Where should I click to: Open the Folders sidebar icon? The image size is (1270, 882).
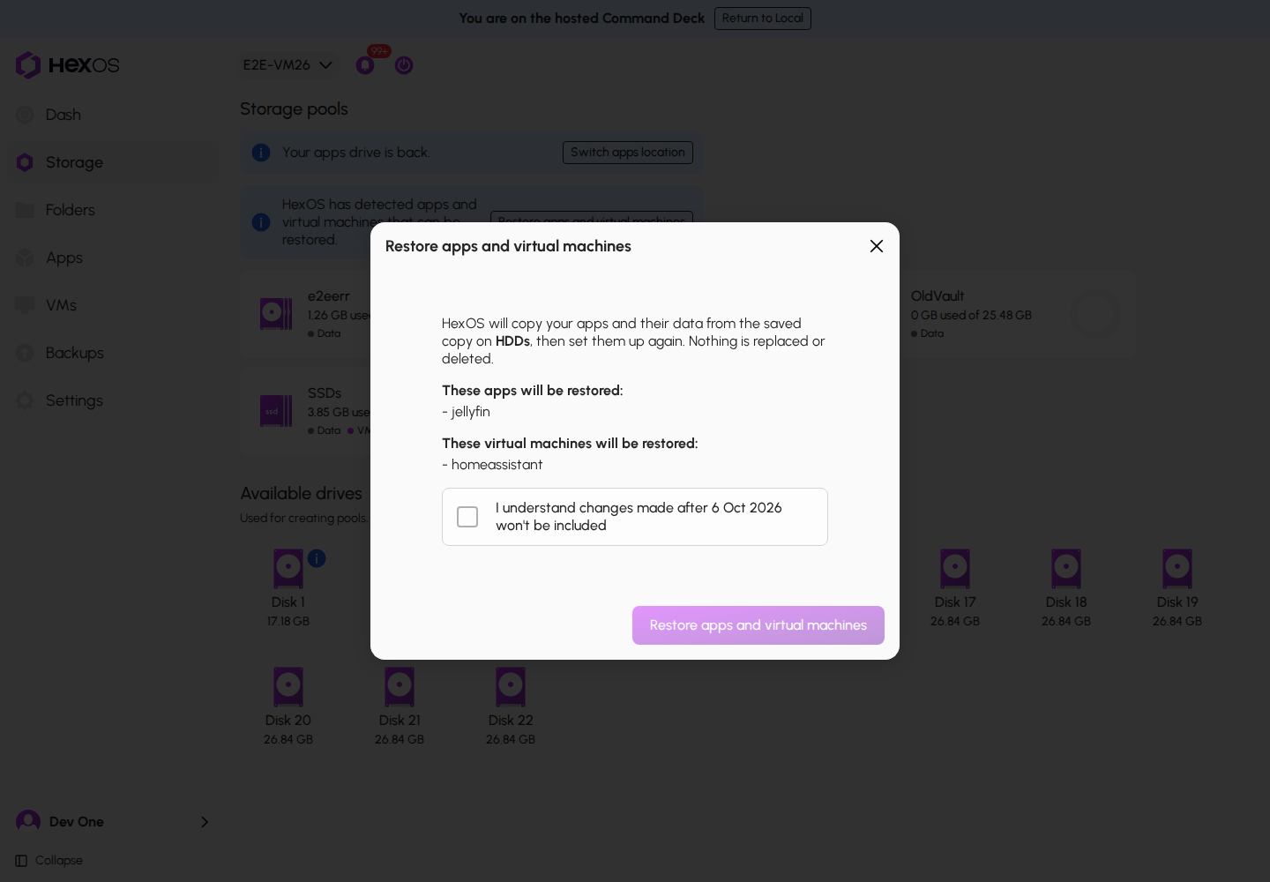(x=25, y=210)
